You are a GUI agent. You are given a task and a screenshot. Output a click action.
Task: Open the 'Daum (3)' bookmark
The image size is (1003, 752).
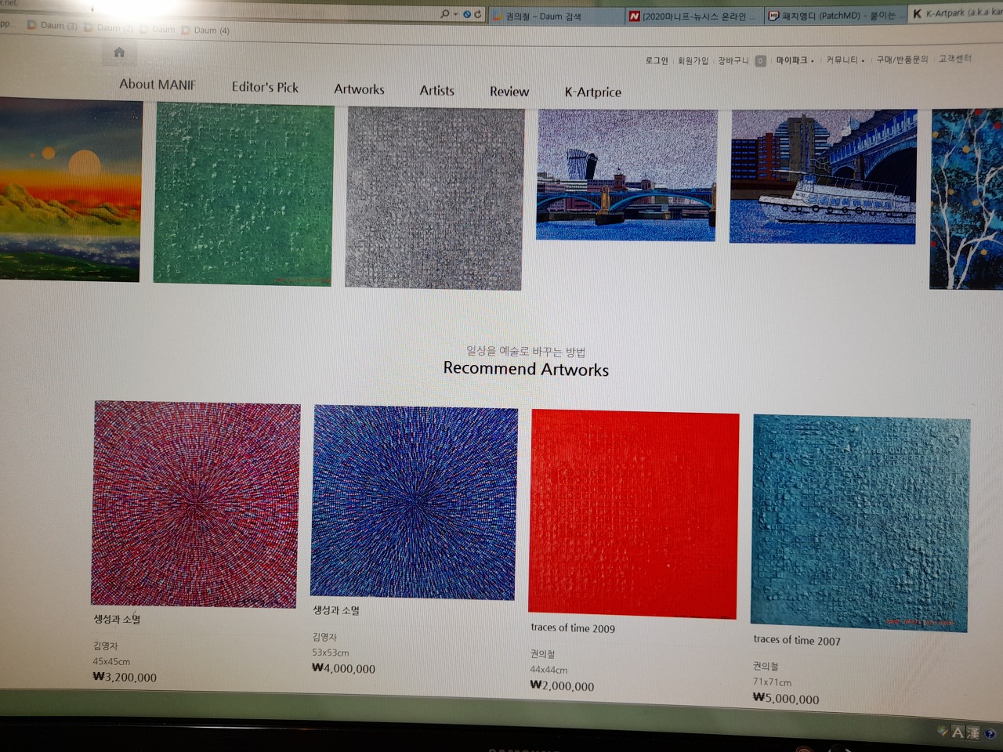click(53, 25)
